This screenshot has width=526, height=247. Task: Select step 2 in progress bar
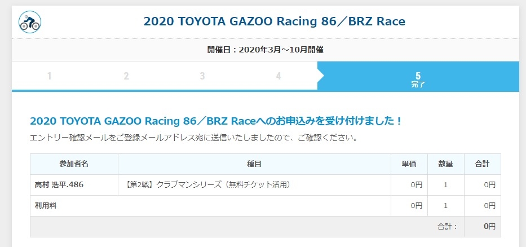pos(126,76)
